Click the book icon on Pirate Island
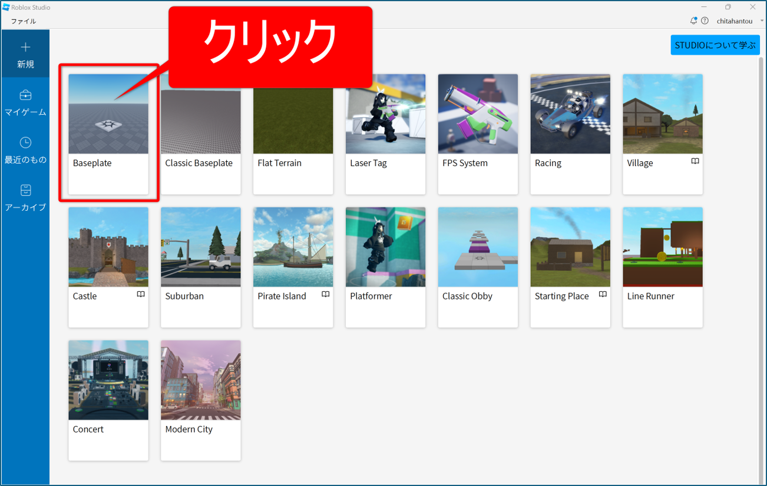The height and width of the screenshot is (486, 767). pyautogui.click(x=325, y=295)
